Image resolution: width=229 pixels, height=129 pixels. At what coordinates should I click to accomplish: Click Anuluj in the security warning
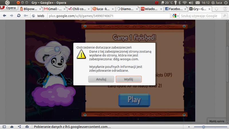click(101, 79)
